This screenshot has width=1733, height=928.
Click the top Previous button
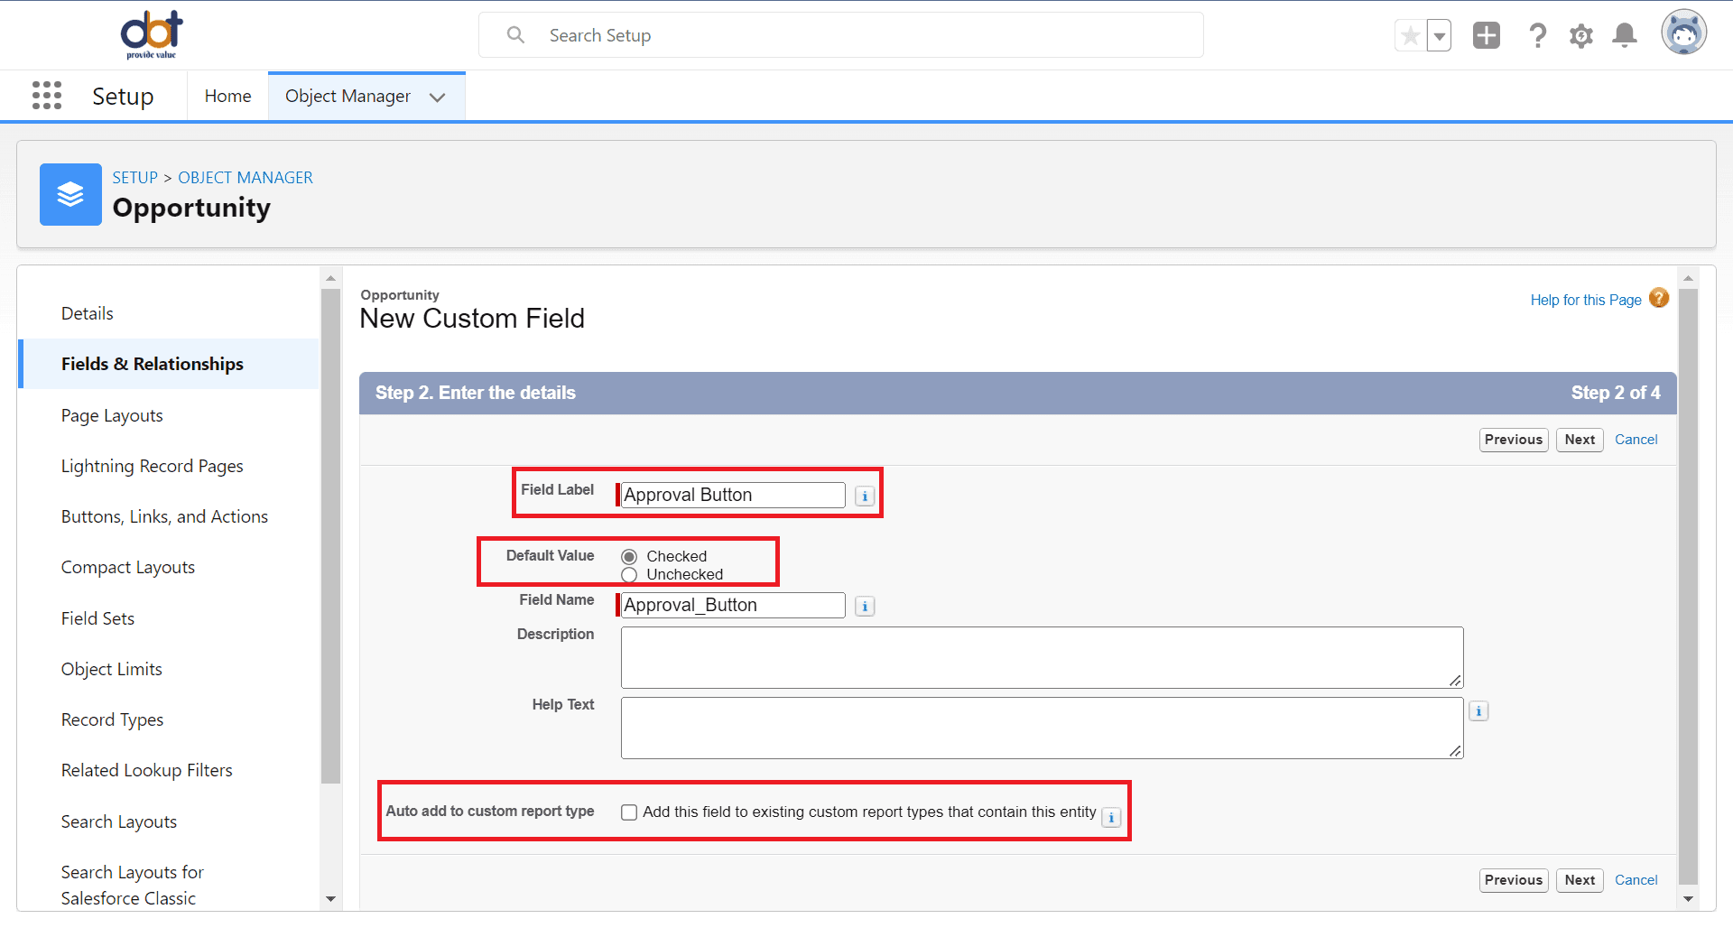tap(1514, 440)
